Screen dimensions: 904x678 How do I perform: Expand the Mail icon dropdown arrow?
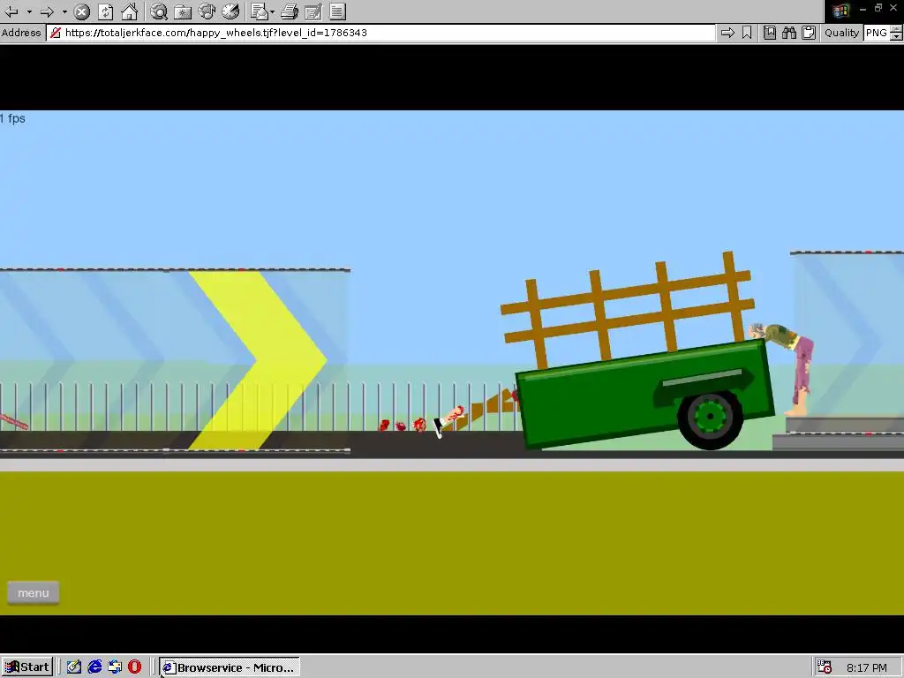click(x=272, y=11)
